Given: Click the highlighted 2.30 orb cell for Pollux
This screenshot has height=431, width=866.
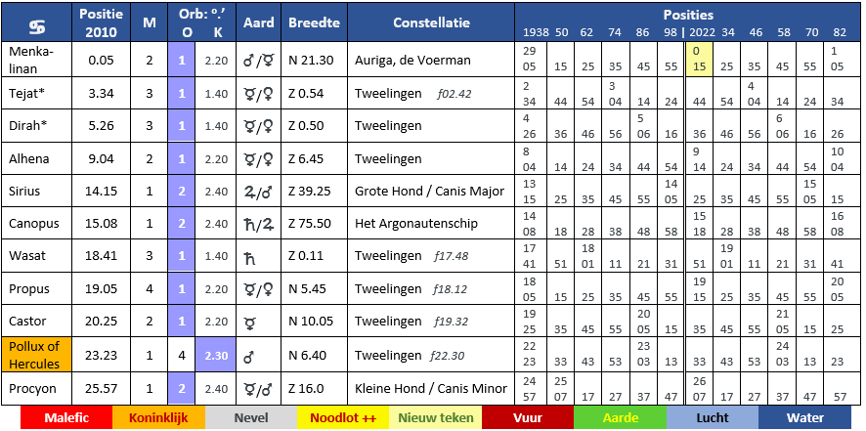Looking at the screenshot, I should coord(216,356).
